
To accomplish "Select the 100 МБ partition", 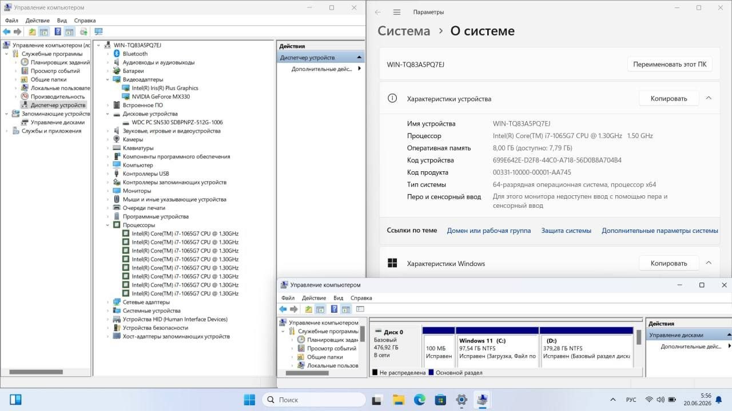I will pos(439,348).
